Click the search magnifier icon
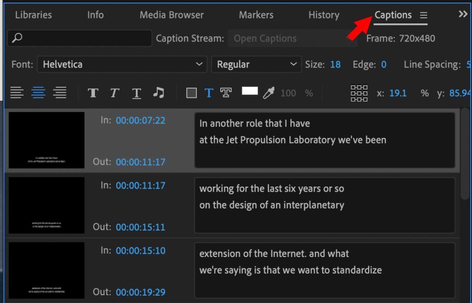 [17, 38]
